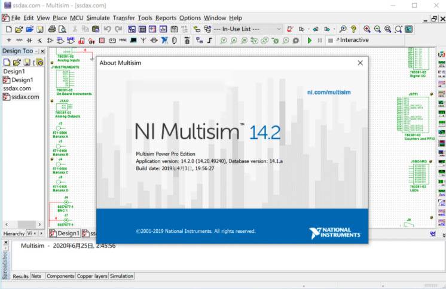This screenshot has height=289, width=446.
Task: Switch to the Components spreadsheet tab
Action: [60, 276]
